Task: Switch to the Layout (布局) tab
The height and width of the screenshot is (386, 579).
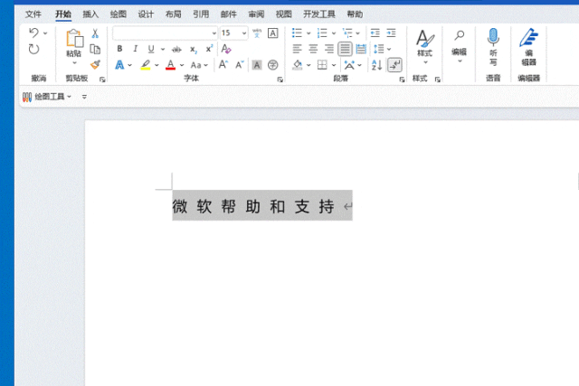Action: point(173,14)
